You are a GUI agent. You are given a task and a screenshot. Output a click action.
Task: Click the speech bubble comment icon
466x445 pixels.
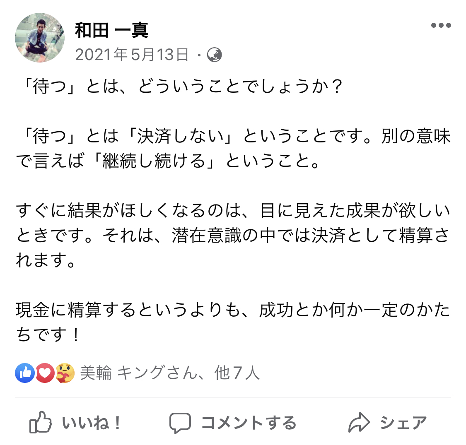tap(181, 421)
